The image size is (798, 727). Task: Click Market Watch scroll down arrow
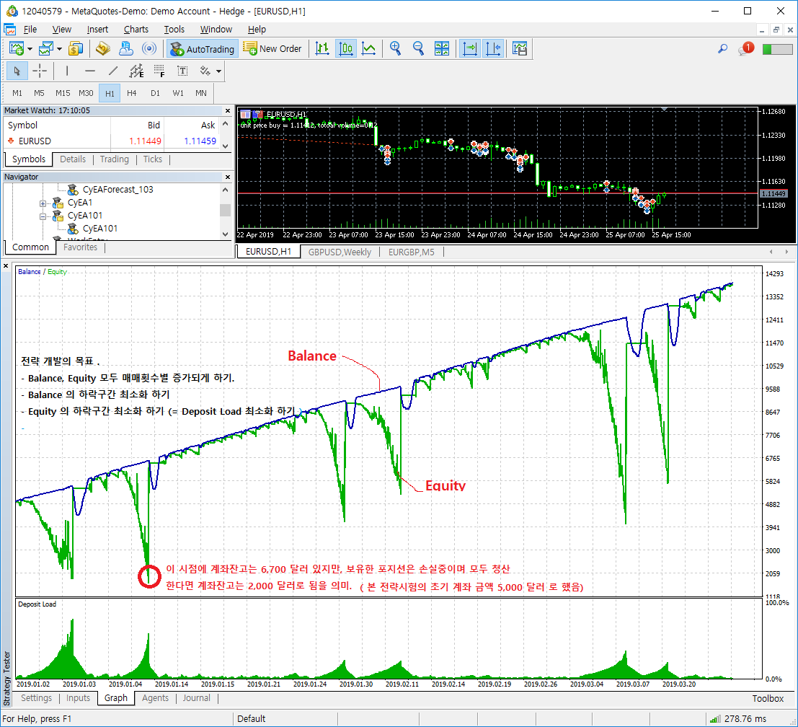pos(226,146)
